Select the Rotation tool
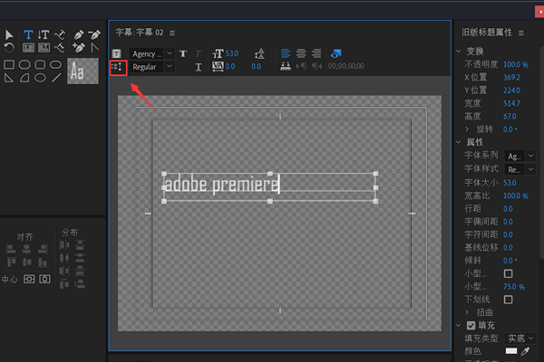 [9, 47]
